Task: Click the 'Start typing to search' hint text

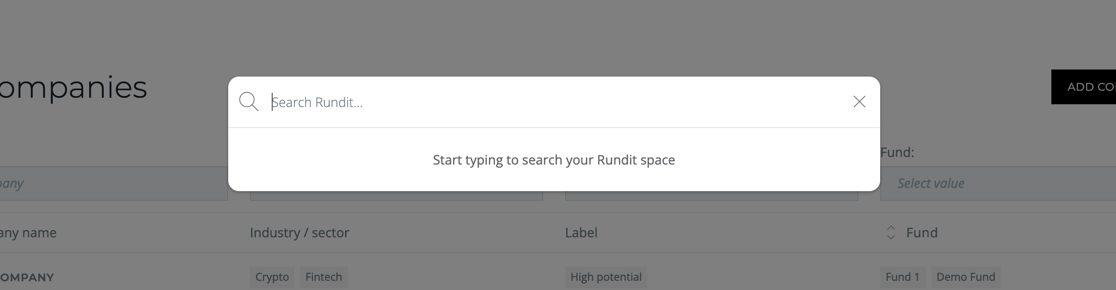Action: coord(554,160)
